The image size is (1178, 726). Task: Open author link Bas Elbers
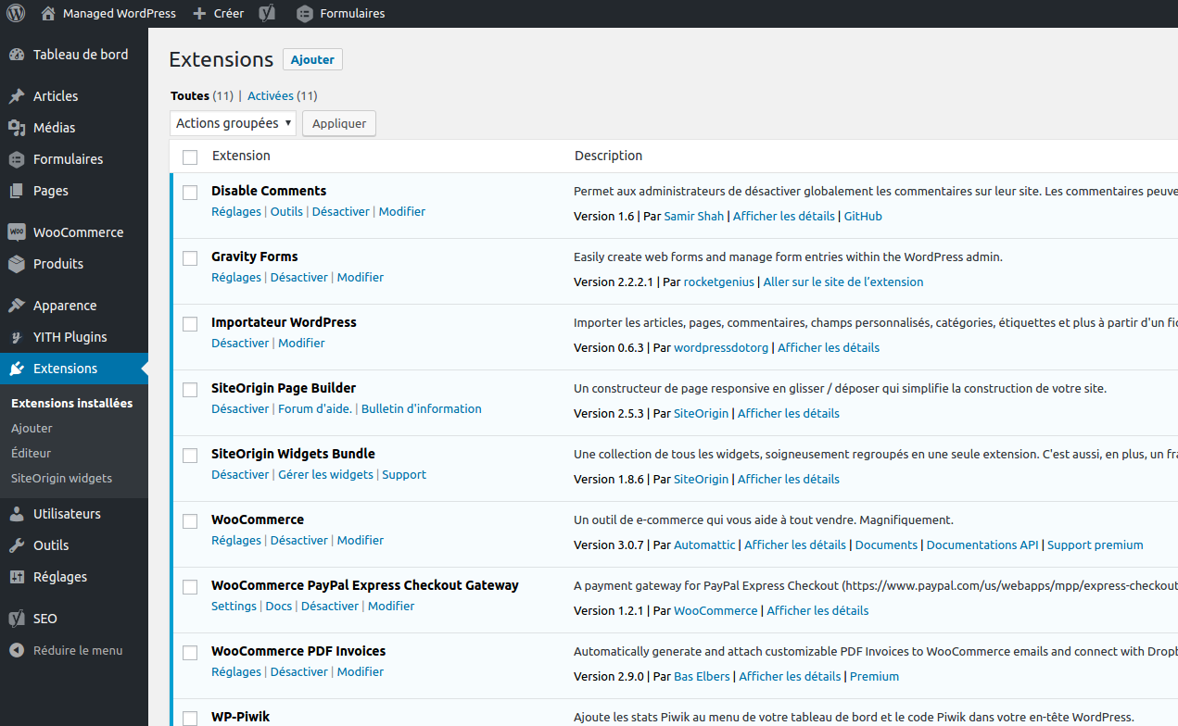[702, 677]
